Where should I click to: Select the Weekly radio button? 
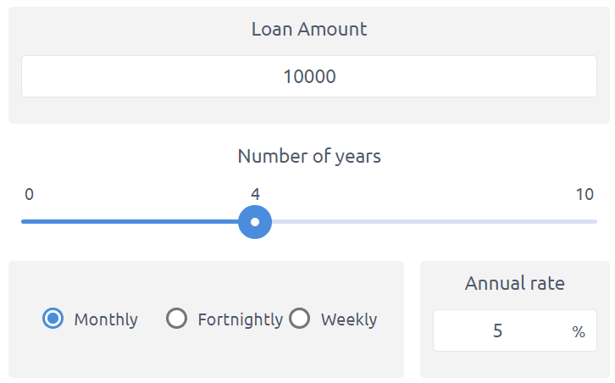[300, 319]
